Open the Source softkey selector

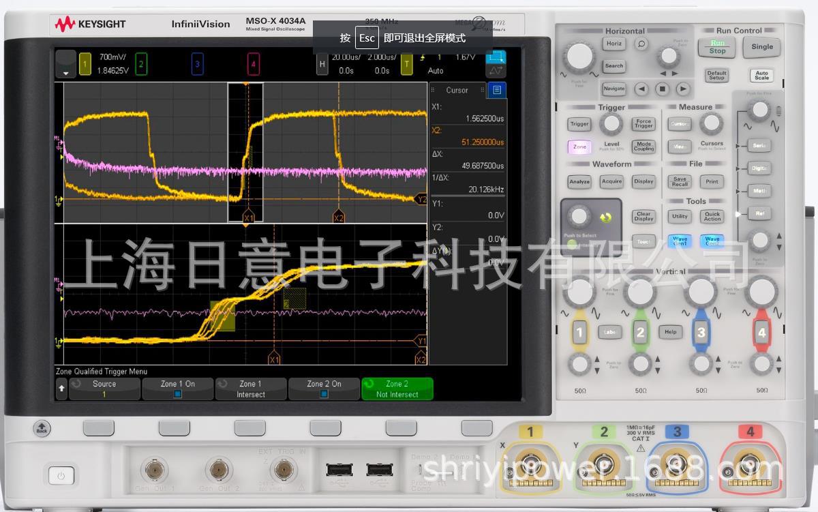coord(104,389)
